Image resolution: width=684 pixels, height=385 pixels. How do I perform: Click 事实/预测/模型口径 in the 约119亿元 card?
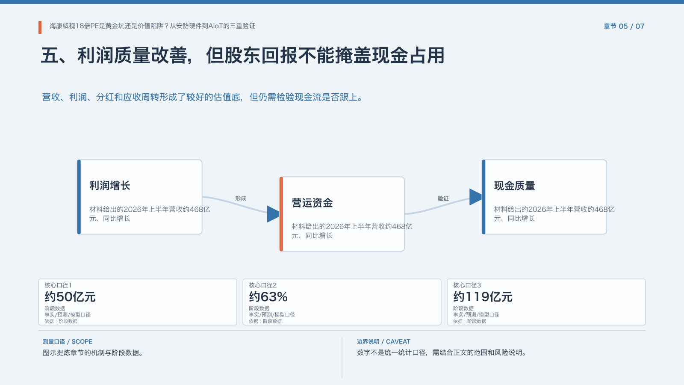pos(476,315)
